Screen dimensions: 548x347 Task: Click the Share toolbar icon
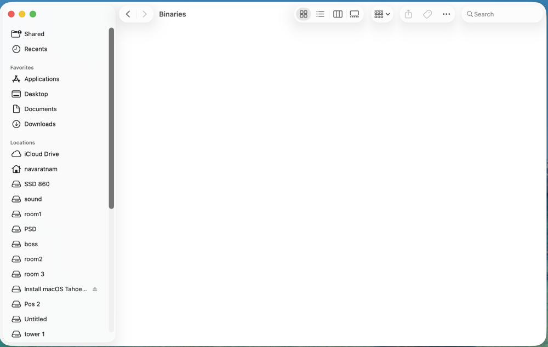pos(408,14)
